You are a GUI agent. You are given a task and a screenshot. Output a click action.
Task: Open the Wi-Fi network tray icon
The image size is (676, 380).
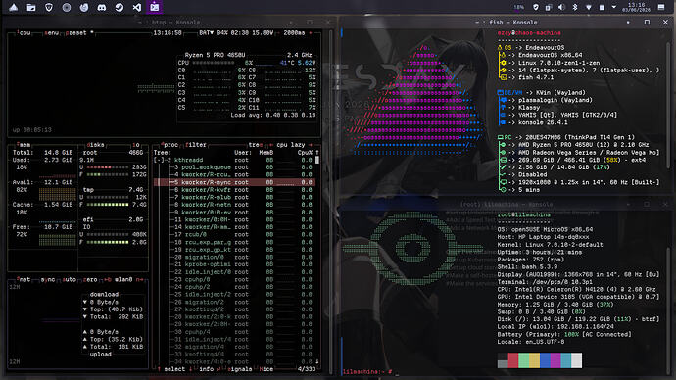[588, 7]
